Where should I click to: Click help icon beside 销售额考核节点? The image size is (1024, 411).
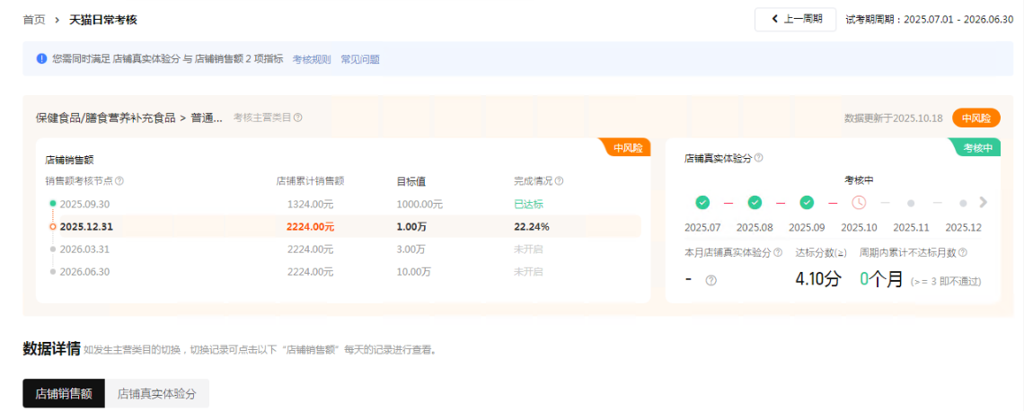[119, 181]
